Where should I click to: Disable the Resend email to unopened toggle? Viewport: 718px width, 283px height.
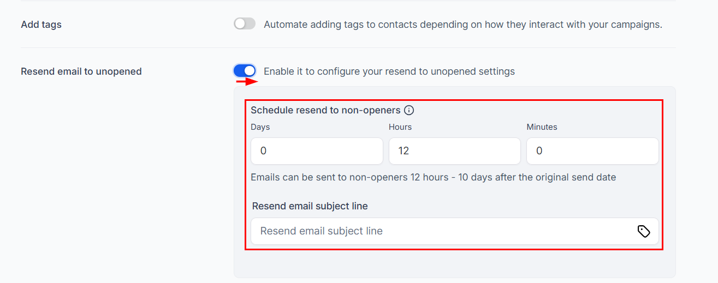245,71
